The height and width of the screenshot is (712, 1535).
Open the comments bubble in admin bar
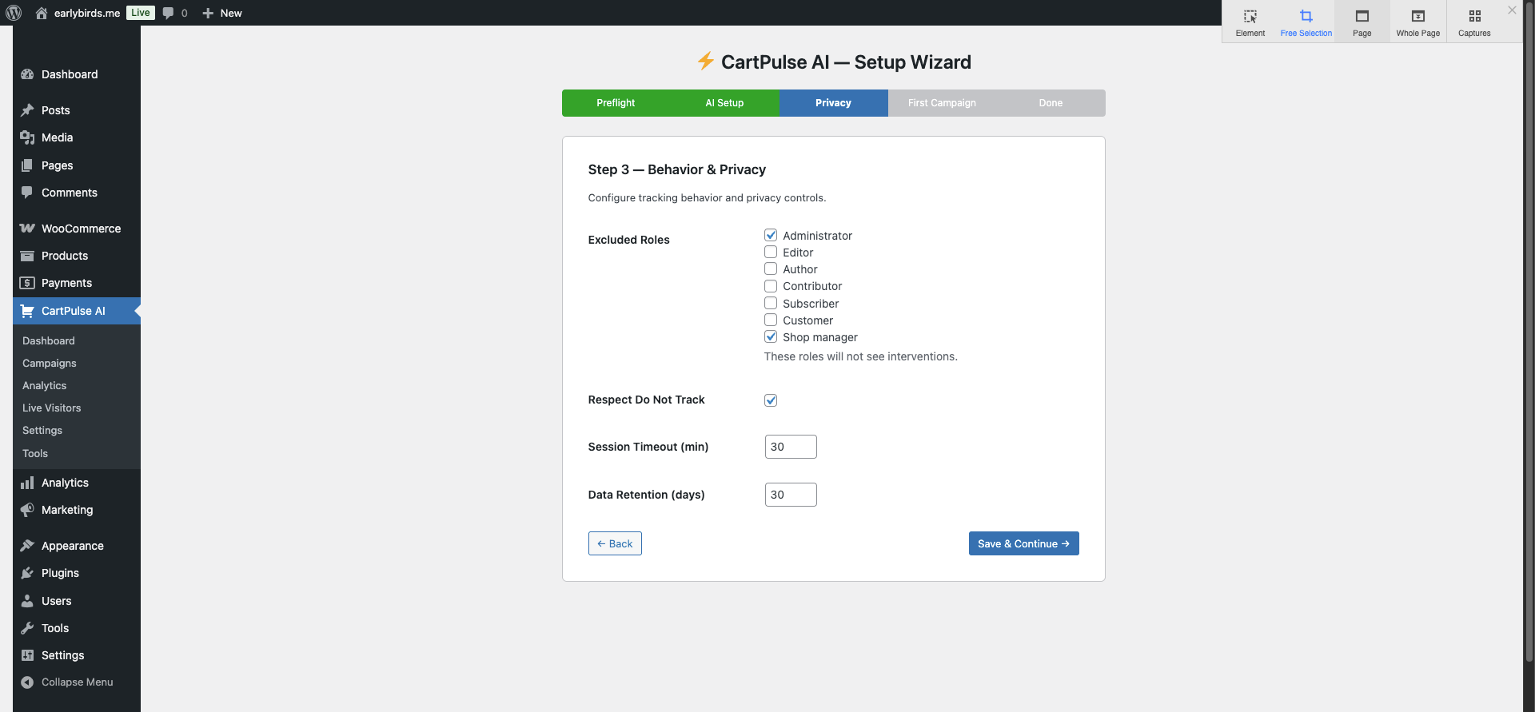tap(169, 13)
